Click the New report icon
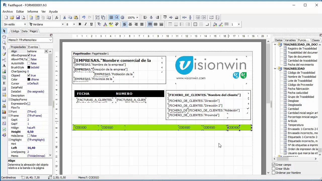Screen dimensions: 322x181 coord(6,18)
